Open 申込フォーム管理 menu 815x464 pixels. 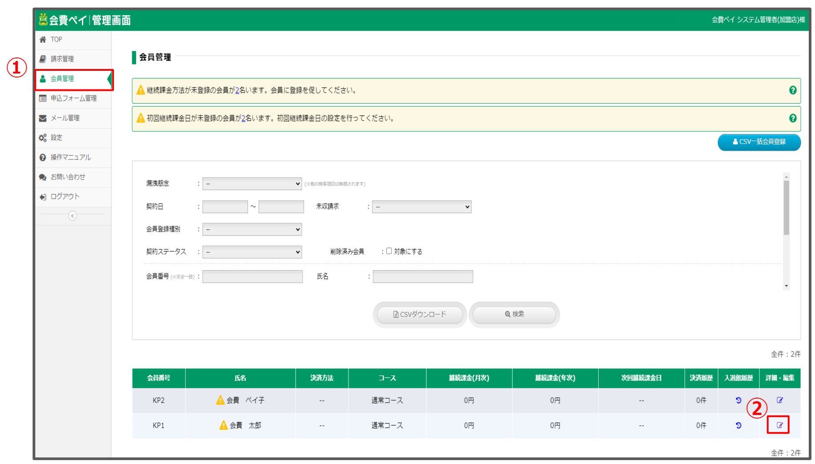tap(73, 98)
